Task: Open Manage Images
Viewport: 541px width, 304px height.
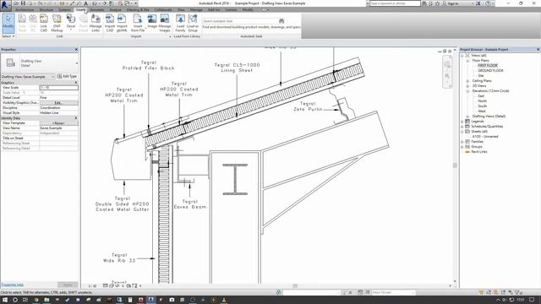Action: (x=165, y=23)
